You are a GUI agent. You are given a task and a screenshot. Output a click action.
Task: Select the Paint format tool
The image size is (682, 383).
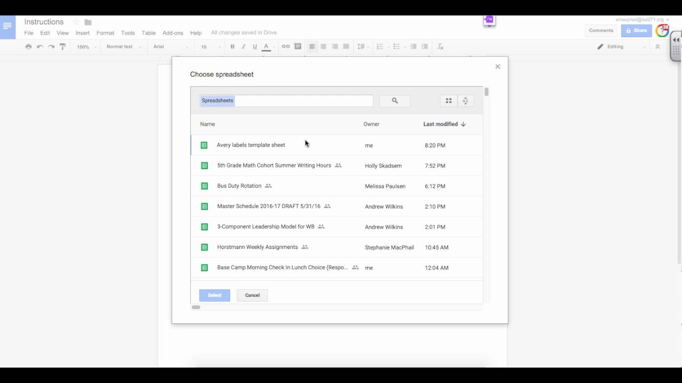click(62, 47)
